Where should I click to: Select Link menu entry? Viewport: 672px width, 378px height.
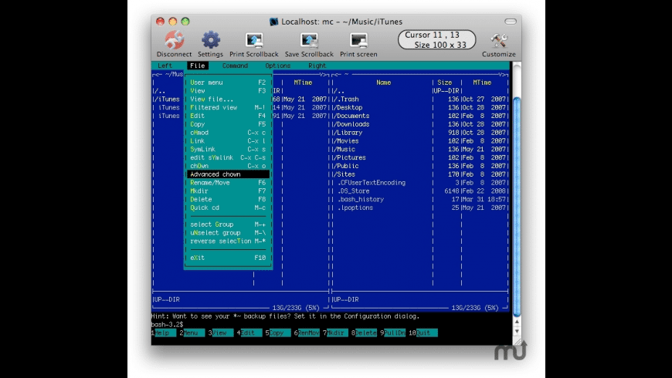tap(228, 141)
